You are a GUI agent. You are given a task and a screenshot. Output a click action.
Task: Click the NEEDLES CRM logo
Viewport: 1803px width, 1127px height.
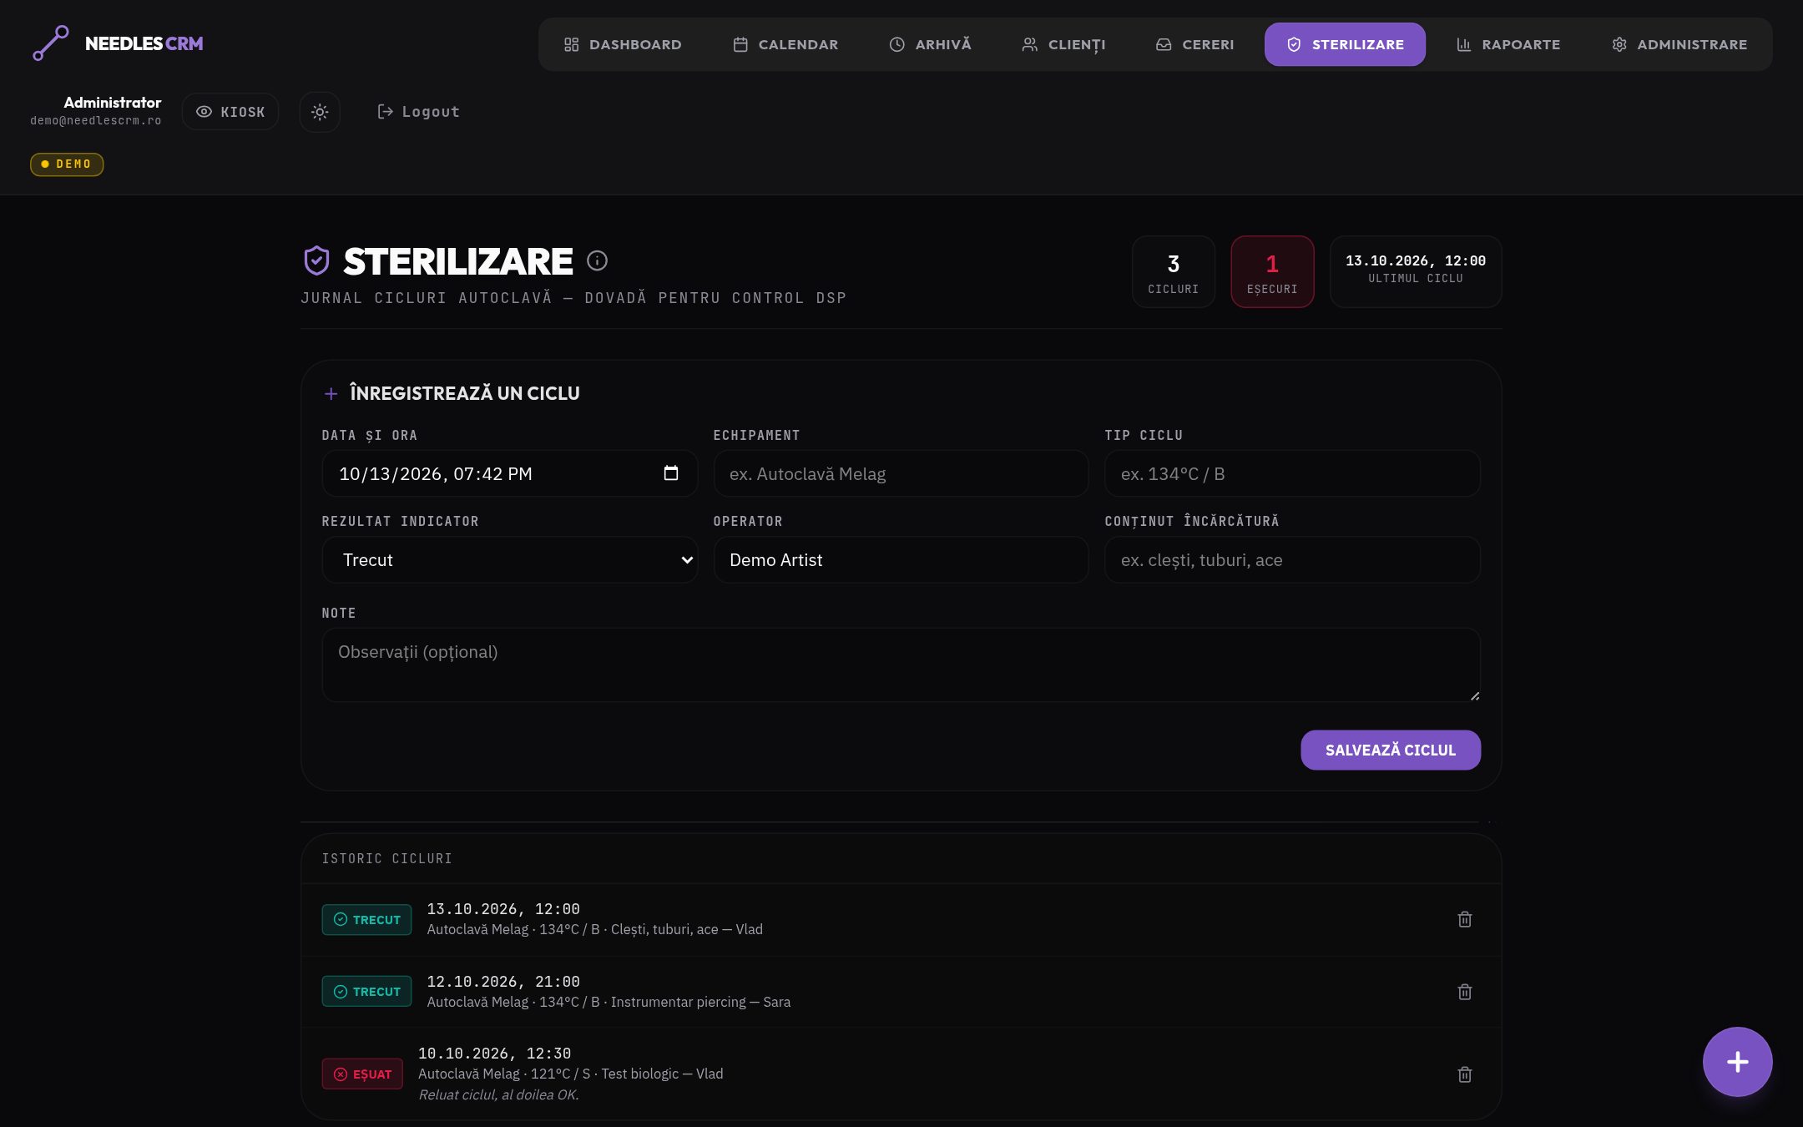click(118, 43)
